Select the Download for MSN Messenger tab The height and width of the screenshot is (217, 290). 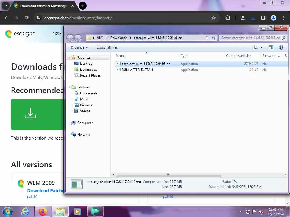(x=44, y=6)
